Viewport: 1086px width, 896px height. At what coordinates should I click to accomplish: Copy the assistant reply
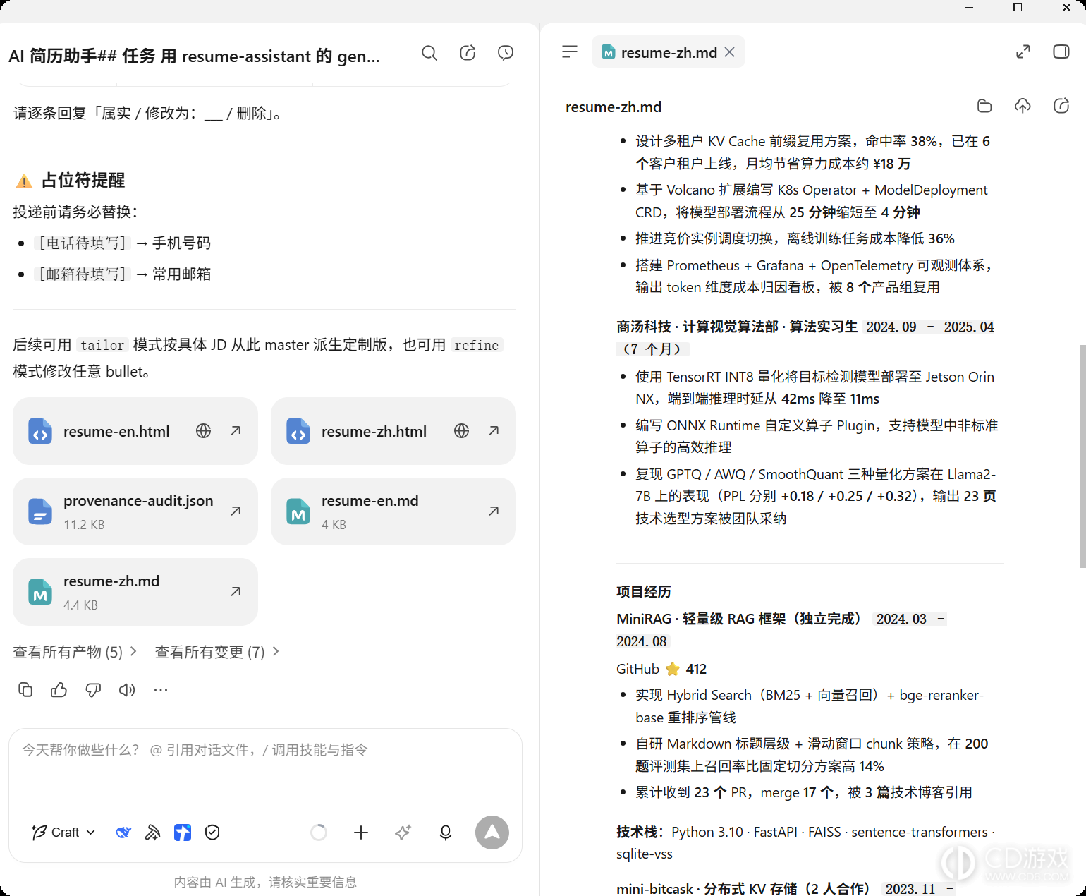click(25, 690)
